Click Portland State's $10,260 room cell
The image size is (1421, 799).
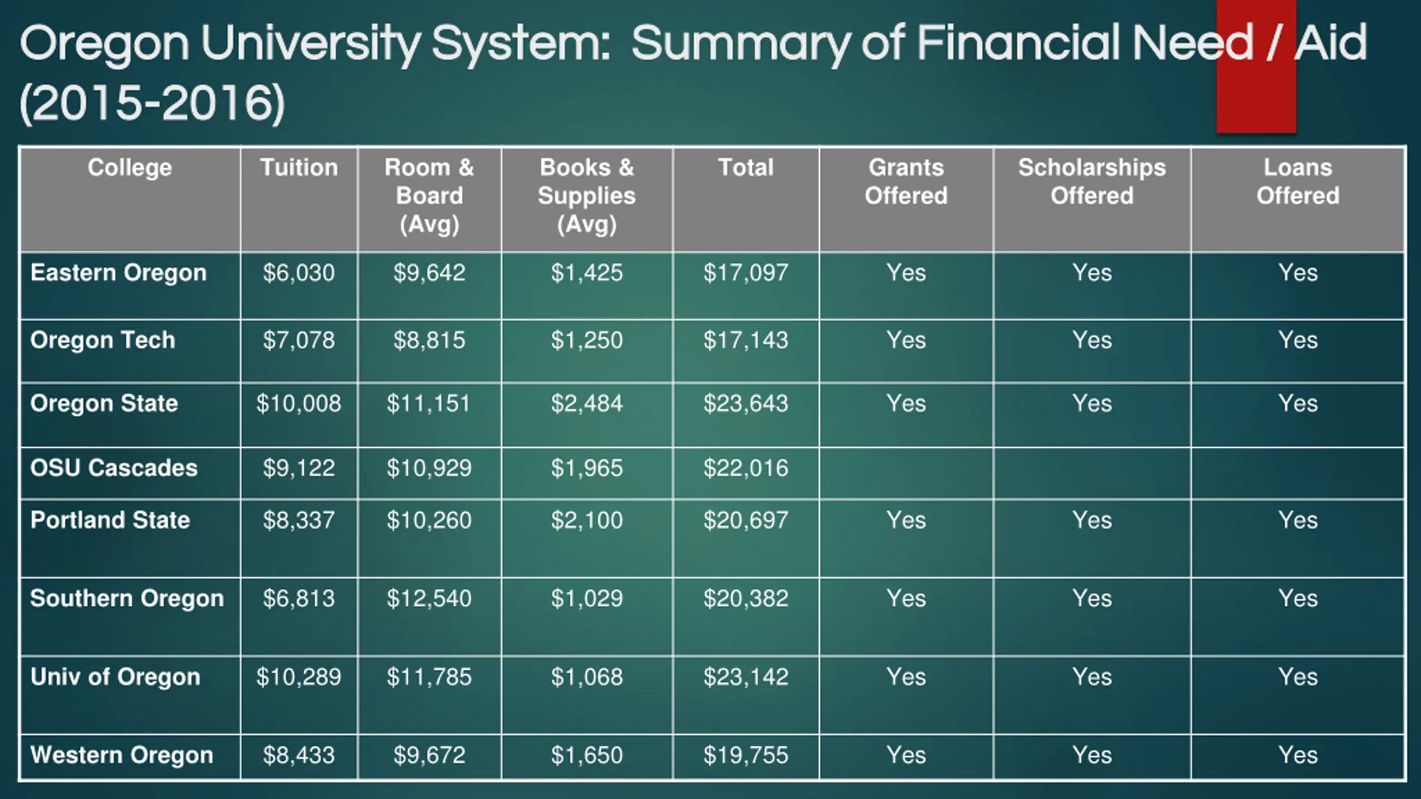(x=429, y=520)
